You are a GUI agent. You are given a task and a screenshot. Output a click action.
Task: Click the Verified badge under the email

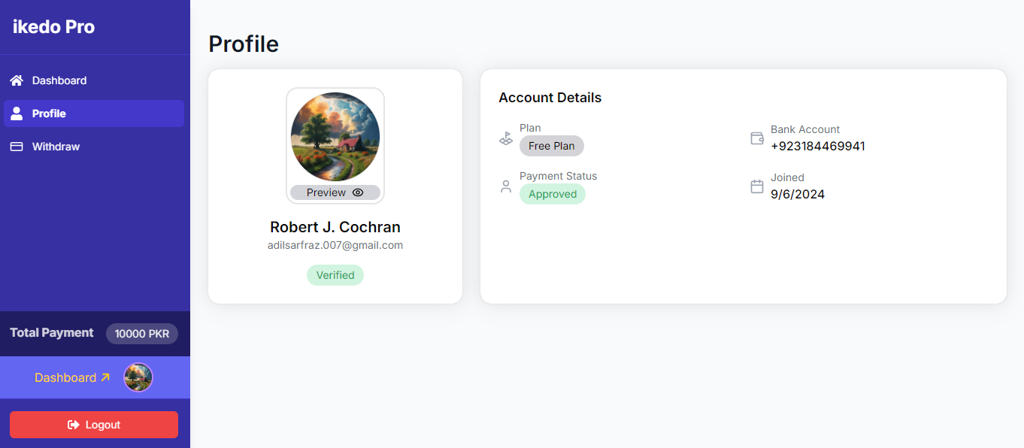[x=335, y=275]
